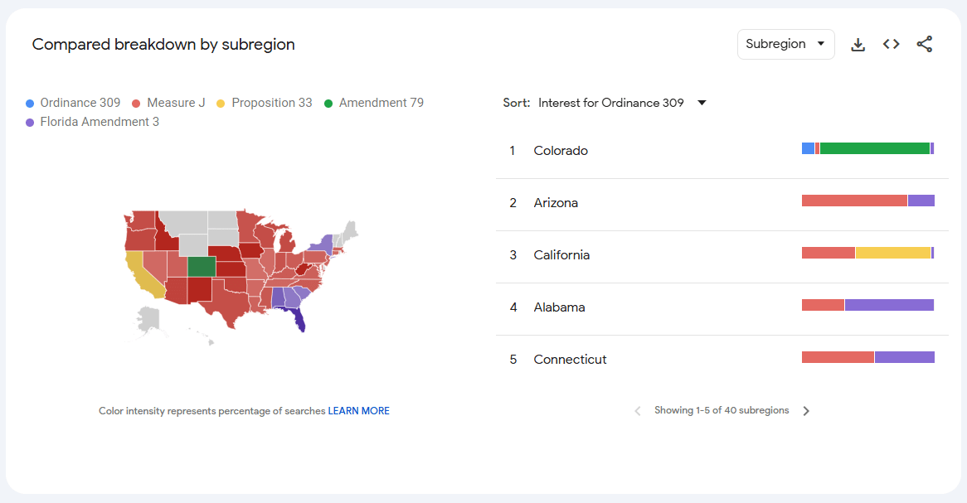Image resolution: width=967 pixels, height=503 pixels.
Task: Click the yellow Proposition 33 legend dot
Action: tap(221, 104)
